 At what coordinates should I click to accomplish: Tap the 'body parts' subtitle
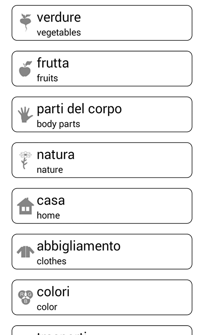pyautogui.click(x=59, y=124)
